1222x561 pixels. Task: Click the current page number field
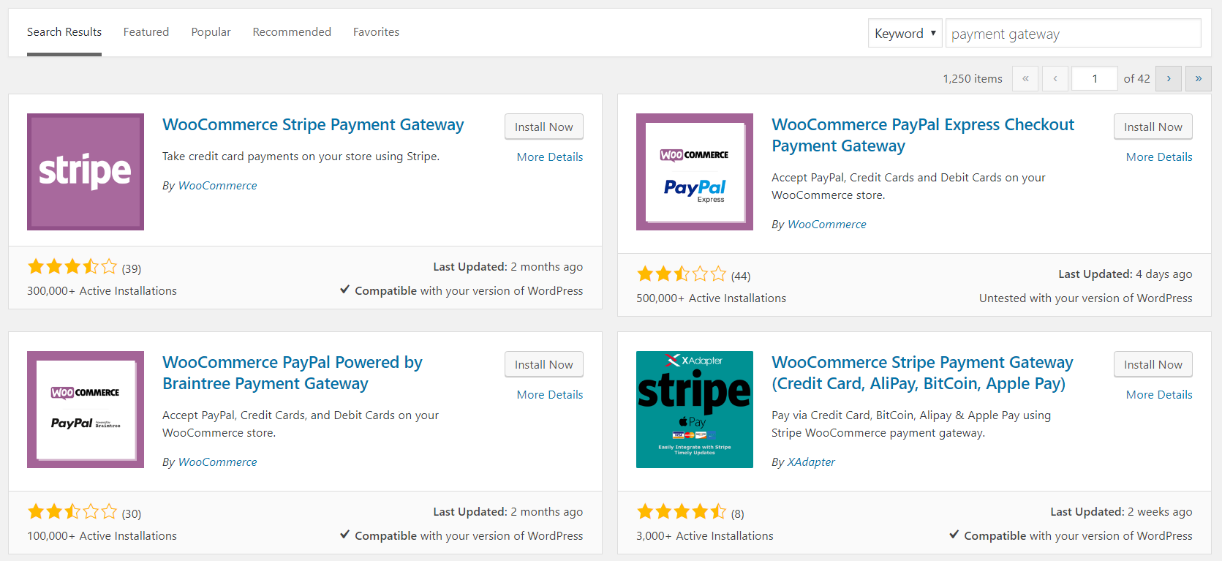pos(1094,78)
